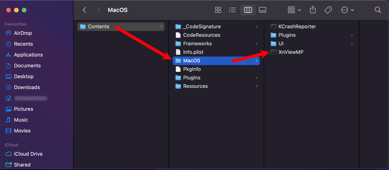
Task: Open Downloads from the sidebar
Action: point(27,87)
